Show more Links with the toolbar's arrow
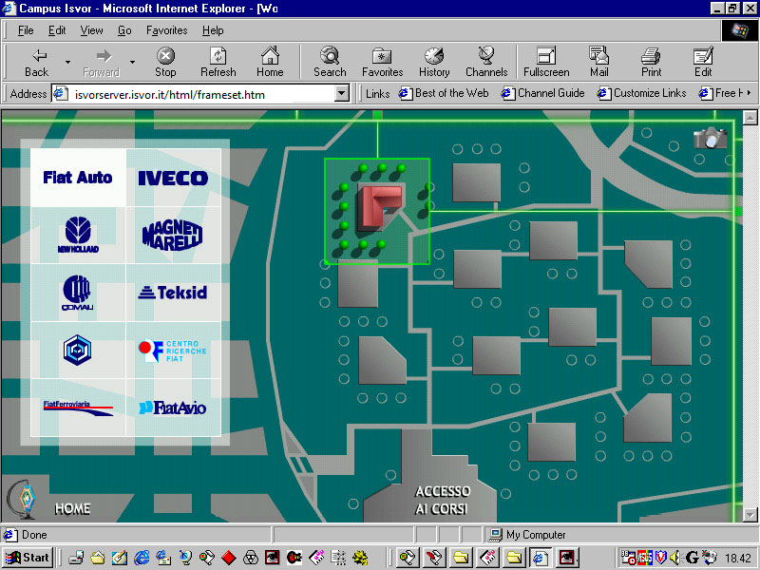 (750, 92)
